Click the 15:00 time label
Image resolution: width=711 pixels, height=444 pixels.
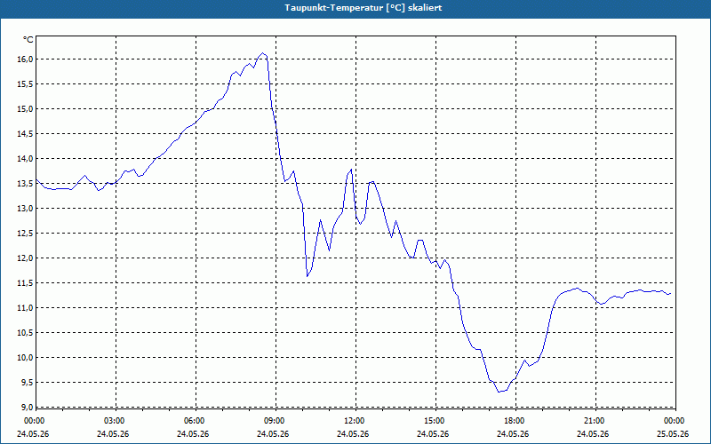[435, 421]
